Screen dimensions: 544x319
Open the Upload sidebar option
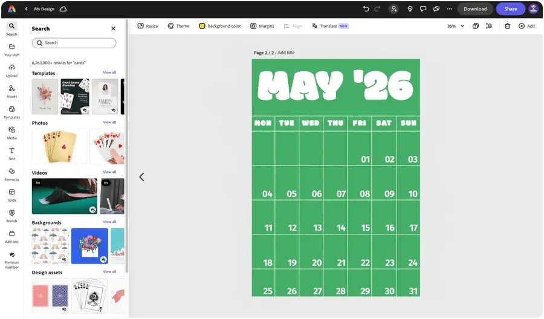pyautogui.click(x=12, y=71)
